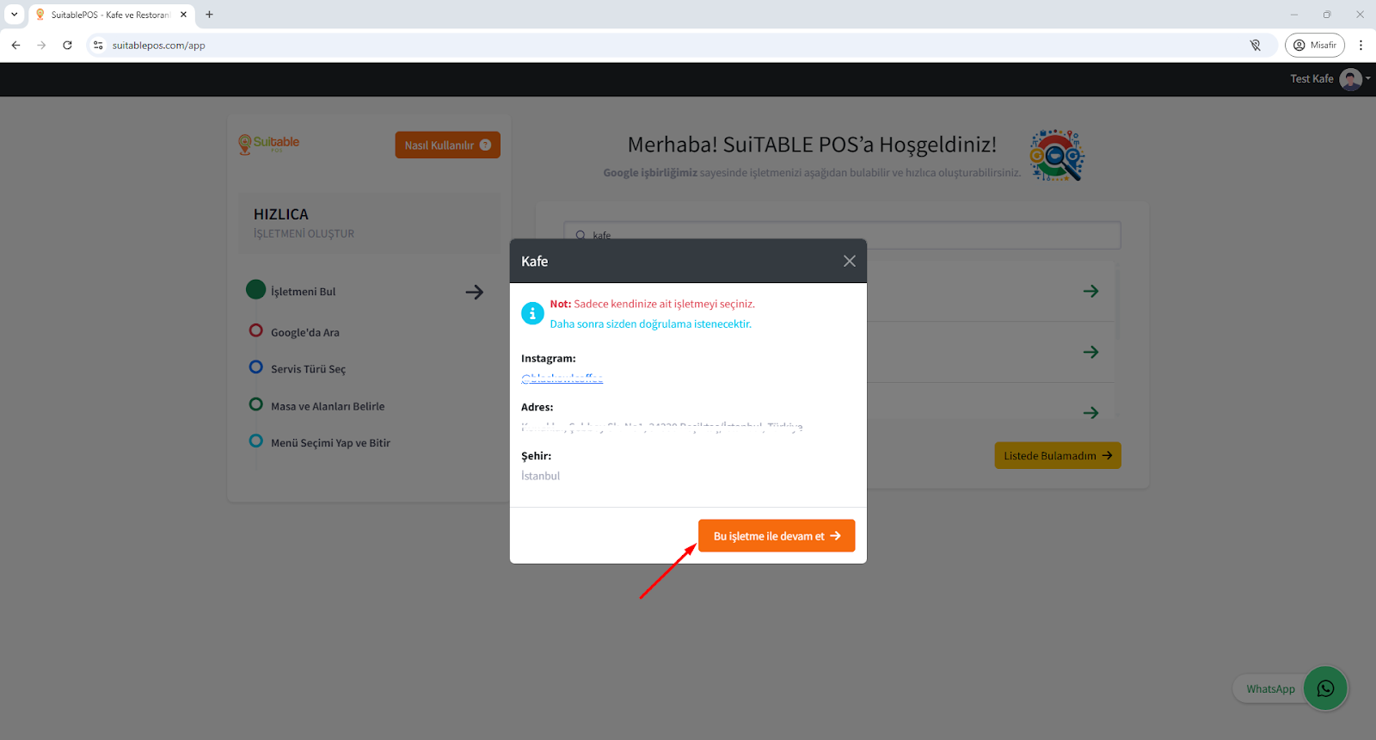Click the blue info icon in dialog
The height and width of the screenshot is (740, 1376).
click(x=532, y=314)
